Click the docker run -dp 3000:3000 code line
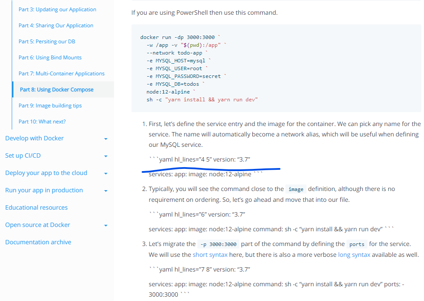The image size is (424, 301). pyautogui.click(x=180, y=37)
